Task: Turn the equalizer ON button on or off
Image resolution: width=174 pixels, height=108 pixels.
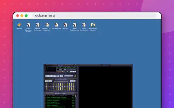Action: pyautogui.click(x=46, y=81)
